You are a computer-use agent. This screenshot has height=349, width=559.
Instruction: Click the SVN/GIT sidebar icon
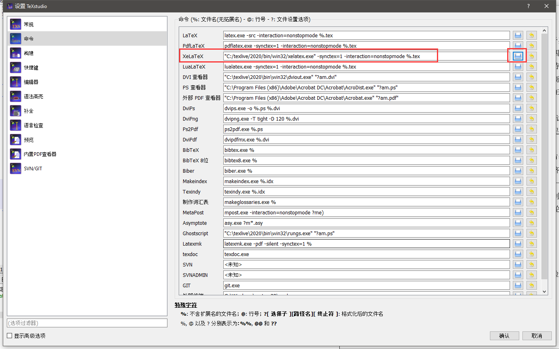point(15,168)
